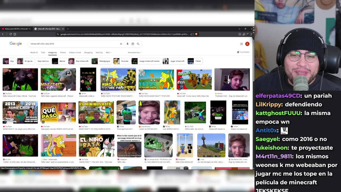This screenshot has width=341, height=192.
Task: Select the Meme filter chip
Action: coord(59,61)
